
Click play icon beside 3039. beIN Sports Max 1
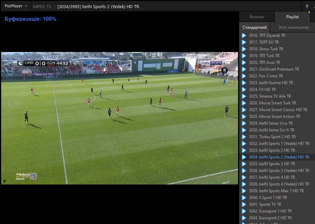244,191
